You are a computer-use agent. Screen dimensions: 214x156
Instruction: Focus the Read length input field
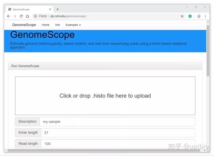[x=118, y=144]
